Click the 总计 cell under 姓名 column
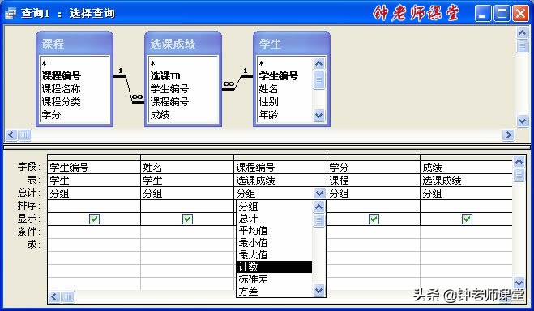Image resolution: width=534 pixels, height=311 pixels. pos(187,194)
